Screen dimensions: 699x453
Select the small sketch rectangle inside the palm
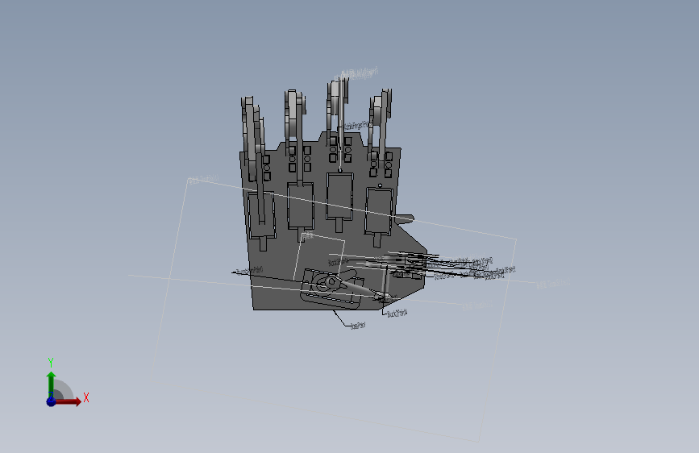[x=319, y=257]
